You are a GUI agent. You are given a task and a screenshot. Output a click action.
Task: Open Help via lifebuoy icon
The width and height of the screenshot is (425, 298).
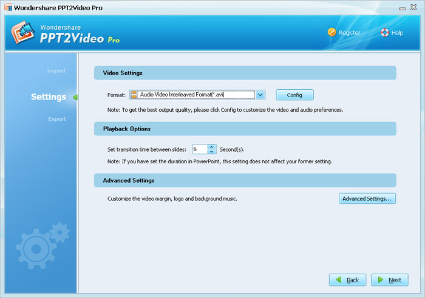pos(384,33)
